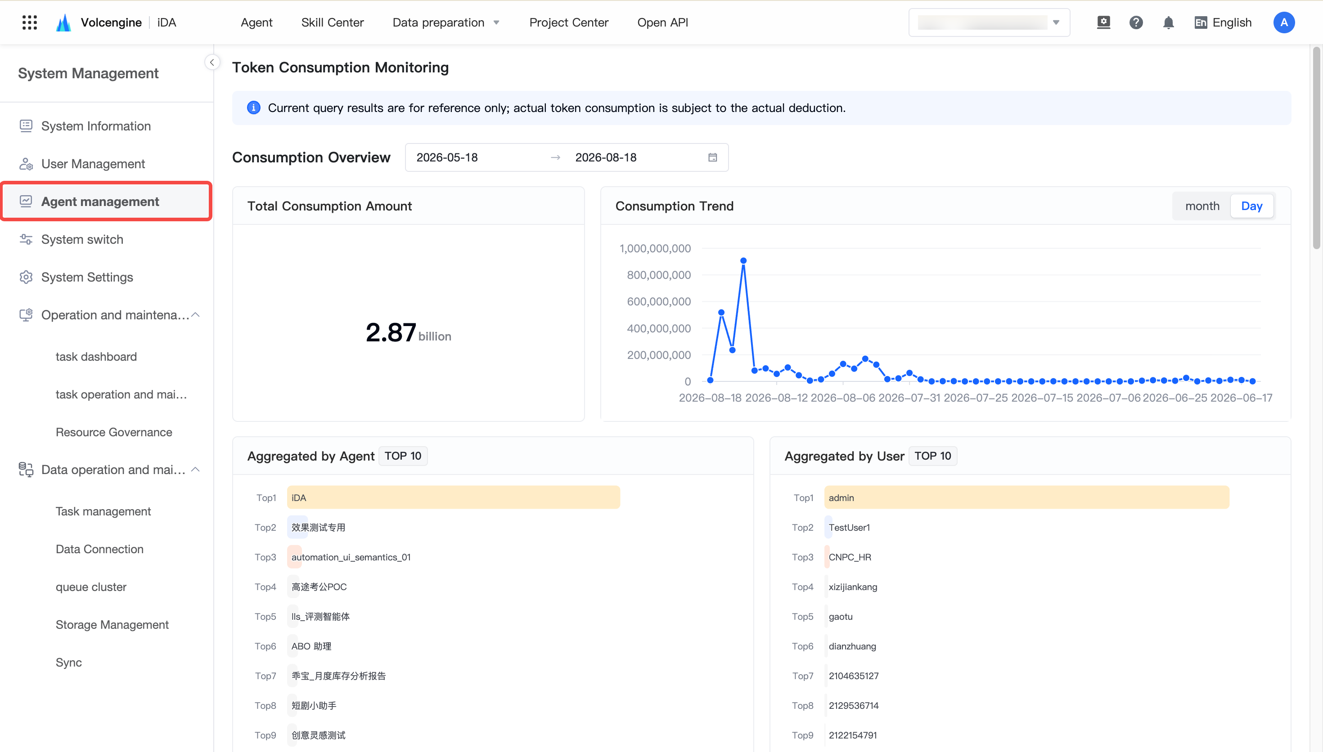Click the System Information sidebar icon
This screenshot has width=1323, height=752.
click(26, 126)
